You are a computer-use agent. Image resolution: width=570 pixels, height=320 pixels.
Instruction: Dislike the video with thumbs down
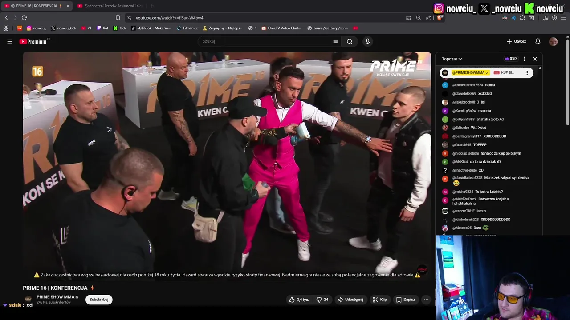click(x=322, y=300)
